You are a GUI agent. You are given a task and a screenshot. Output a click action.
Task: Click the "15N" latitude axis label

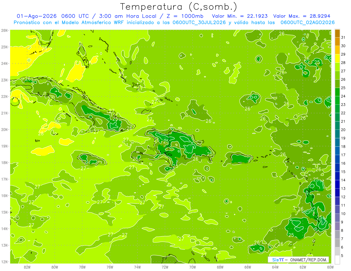click(4, 212)
